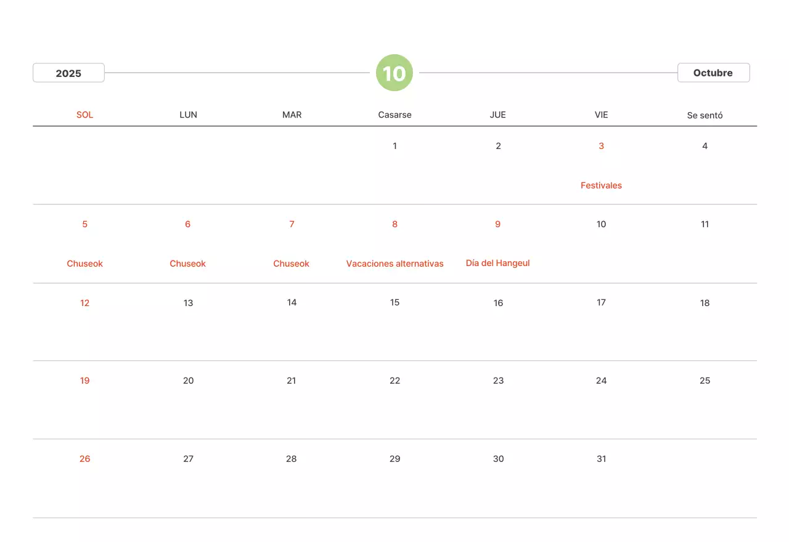Select date 15 in calendar
789x542 pixels.
click(x=394, y=302)
